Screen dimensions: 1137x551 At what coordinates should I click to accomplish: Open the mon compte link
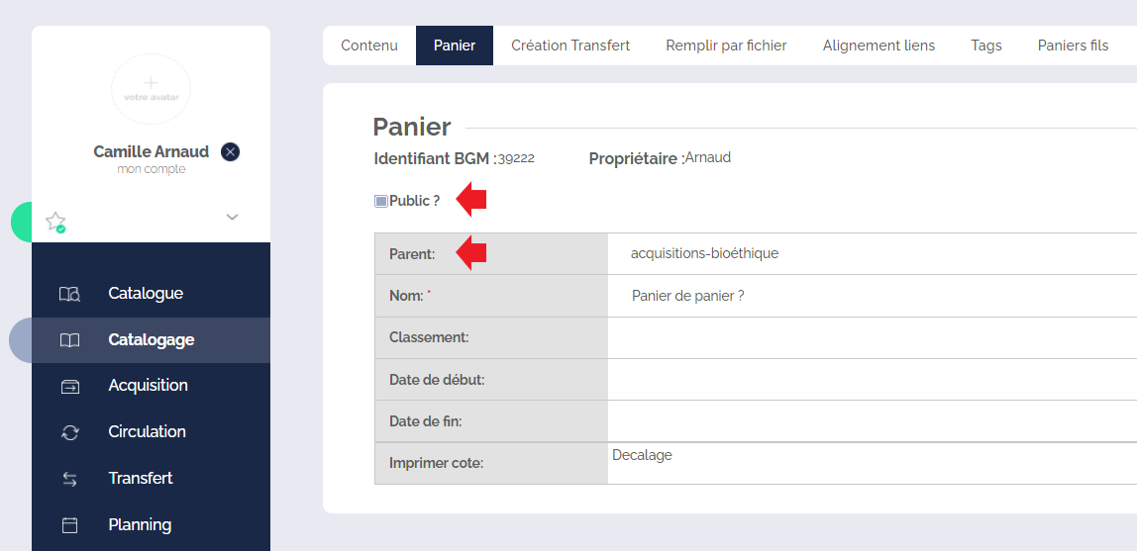[x=151, y=169]
